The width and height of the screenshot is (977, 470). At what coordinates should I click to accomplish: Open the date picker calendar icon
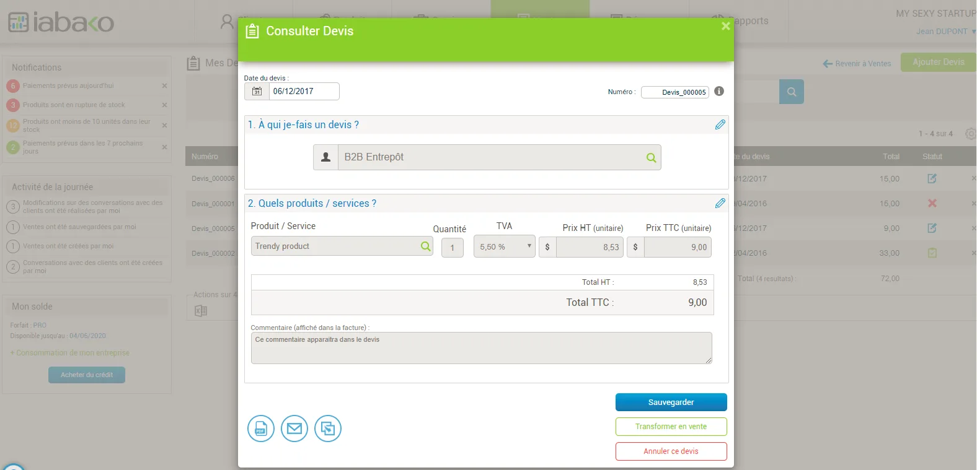257,91
